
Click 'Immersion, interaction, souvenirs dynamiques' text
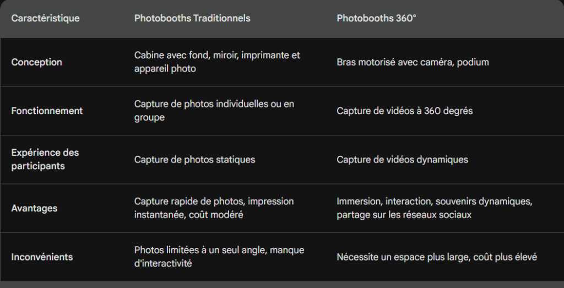tap(434, 202)
